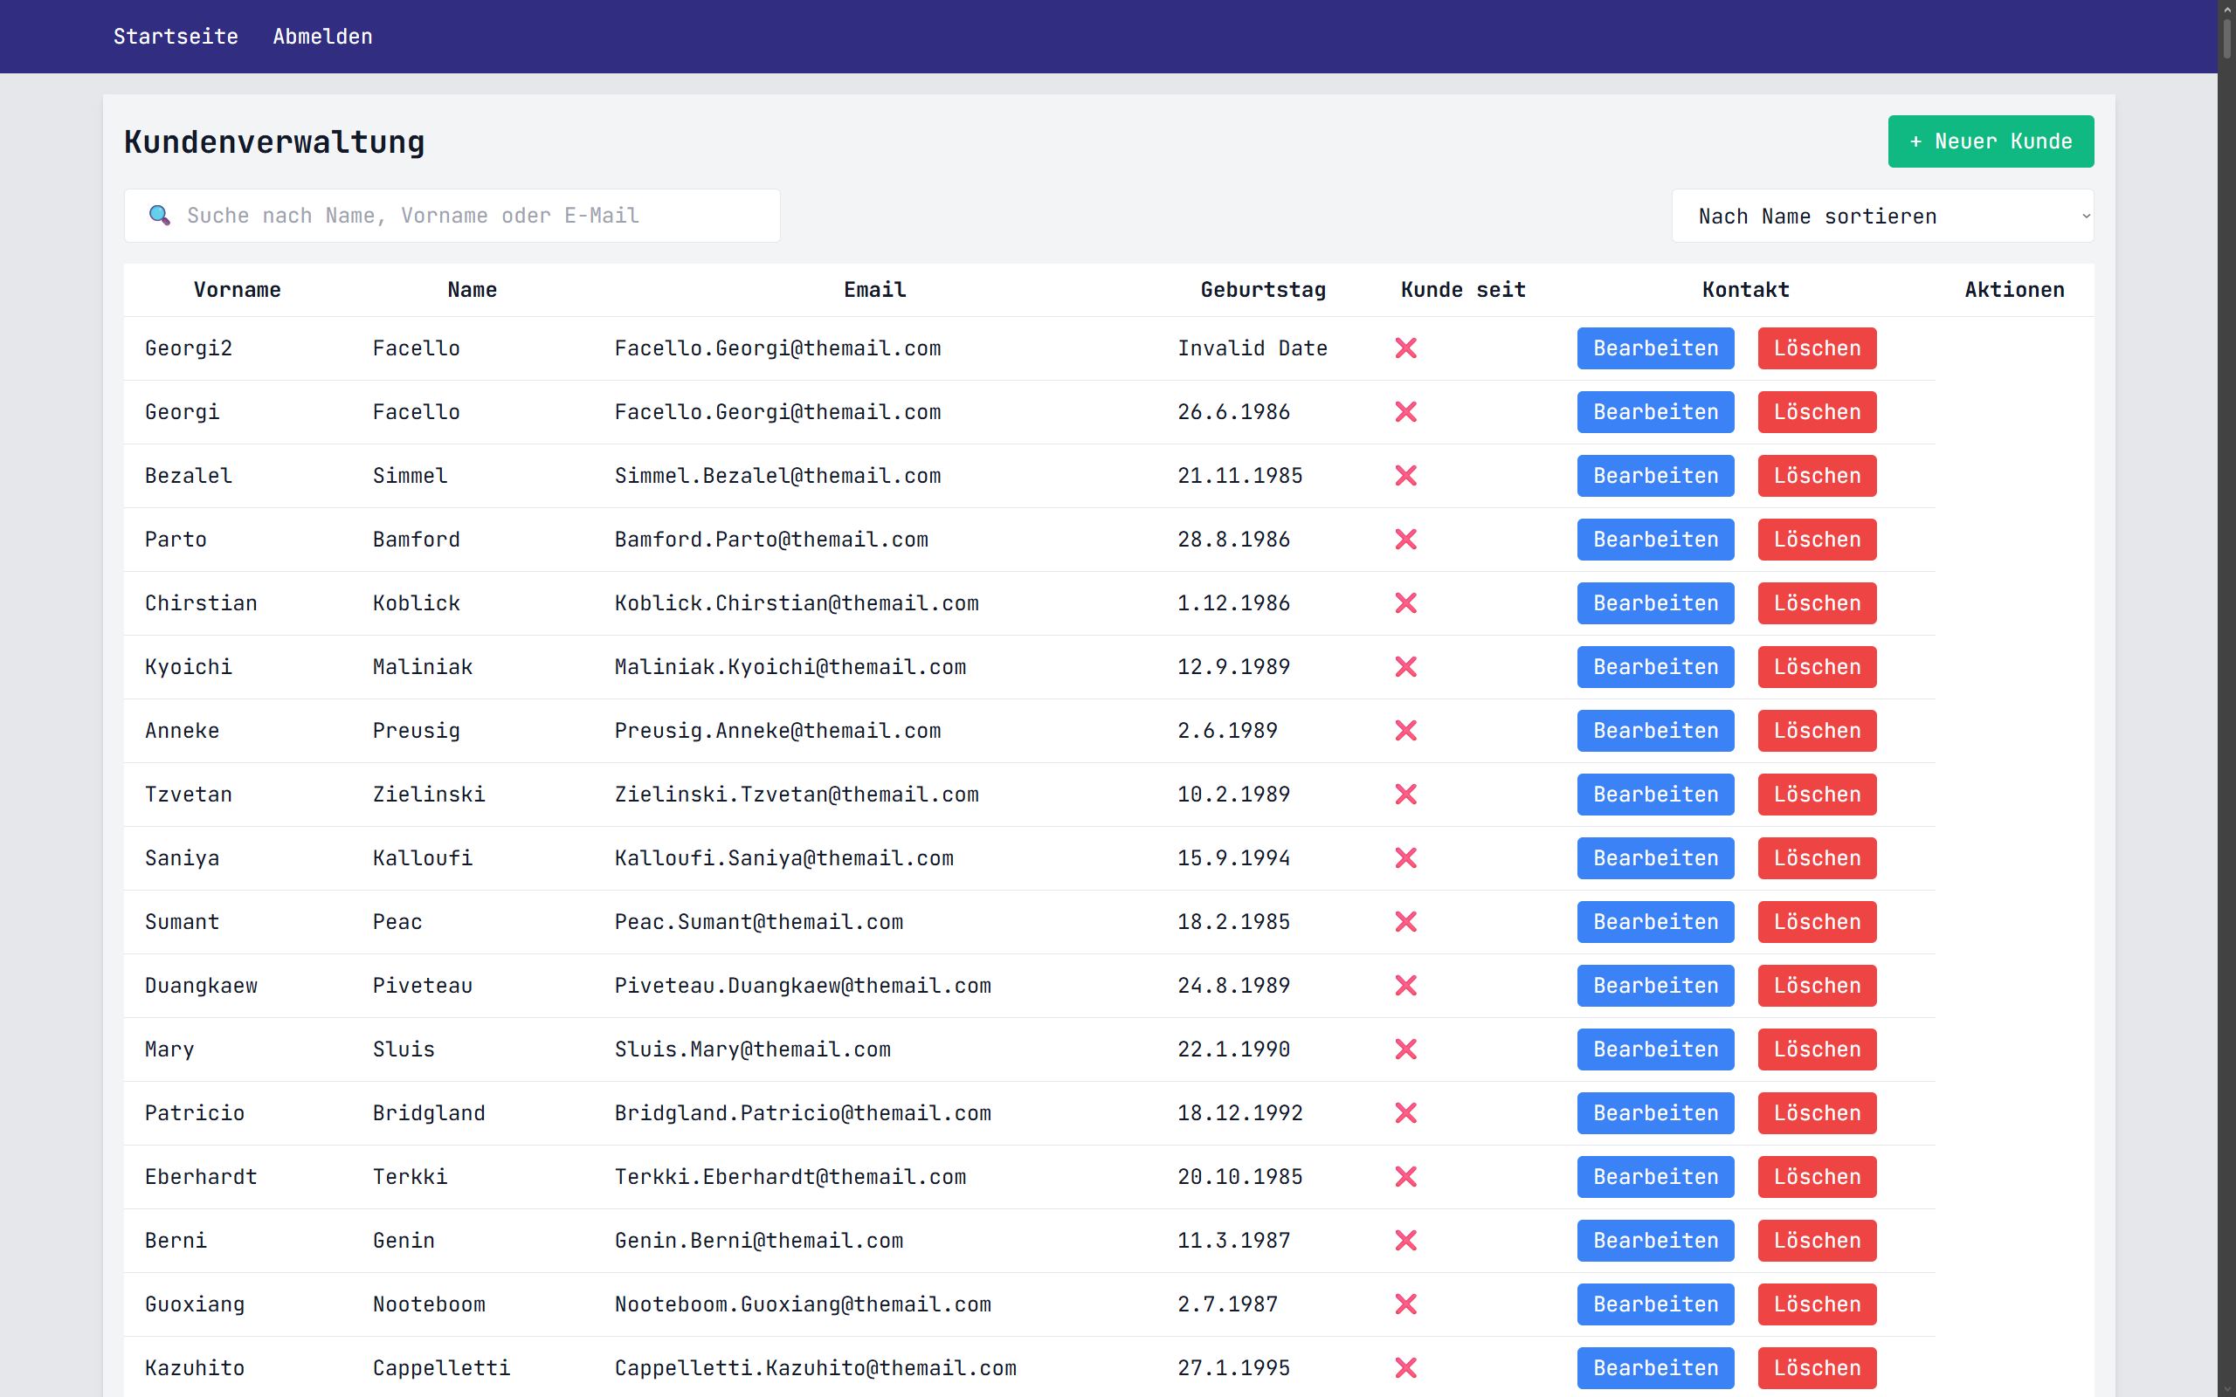The width and height of the screenshot is (2236, 1397).
Task: Click red X icon in Saniya row
Action: (1405, 858)
